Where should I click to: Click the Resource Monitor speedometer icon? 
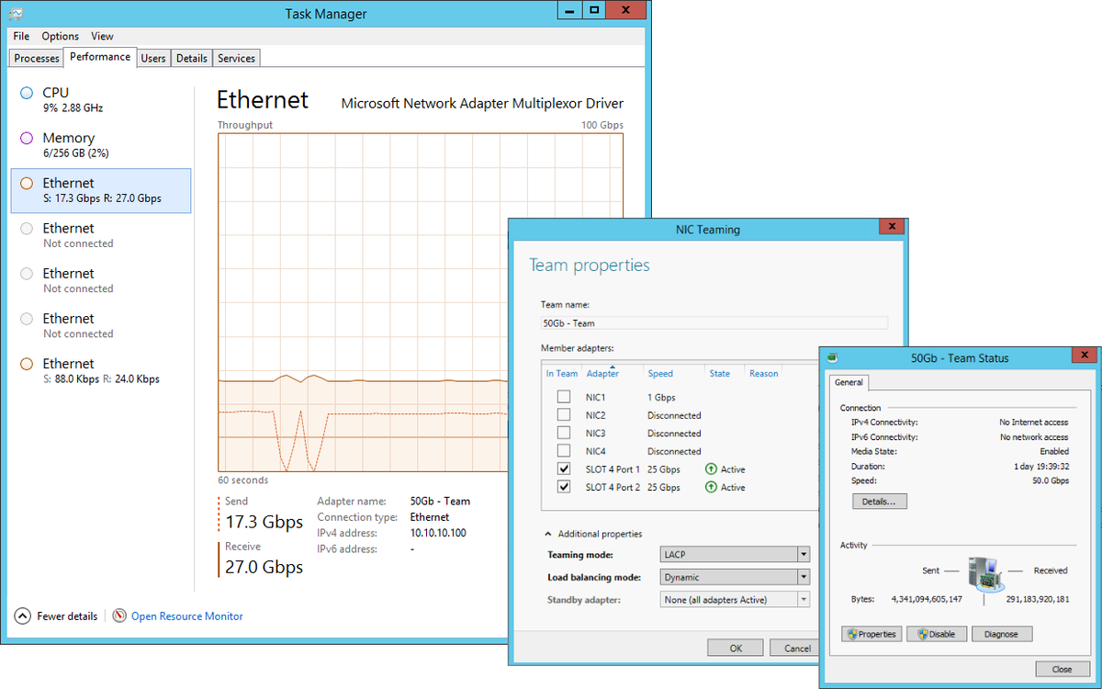pos(119,616)
